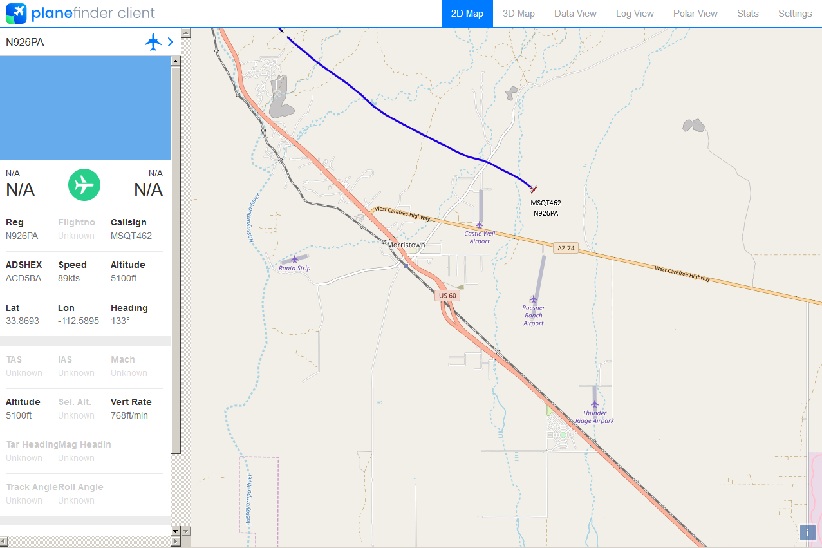The height and width of the screenshot is (548, 822).
Task: Click the heading value 133°
Action: (x=120, y=321)
